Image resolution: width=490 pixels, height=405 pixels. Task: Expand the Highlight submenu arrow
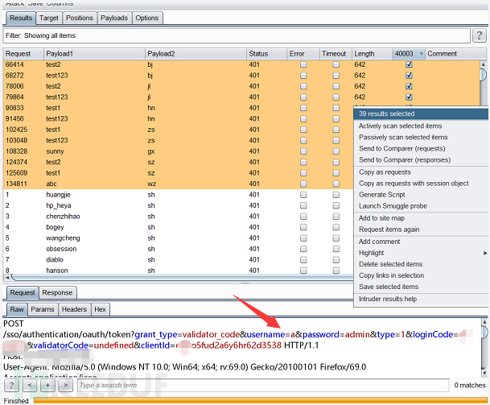click(485, 253)
